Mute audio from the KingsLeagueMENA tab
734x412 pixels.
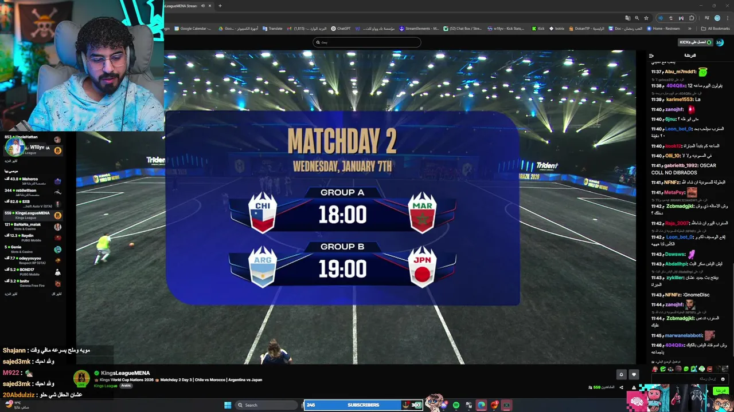pos(202,6)
